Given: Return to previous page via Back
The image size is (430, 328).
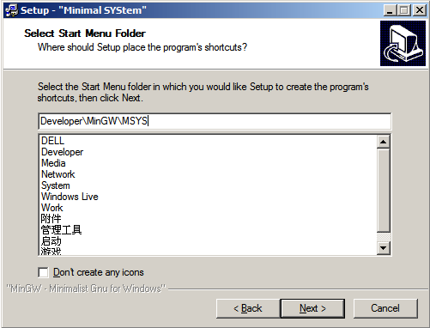Looking at the screenshot, I should click(x=248, y=308).
